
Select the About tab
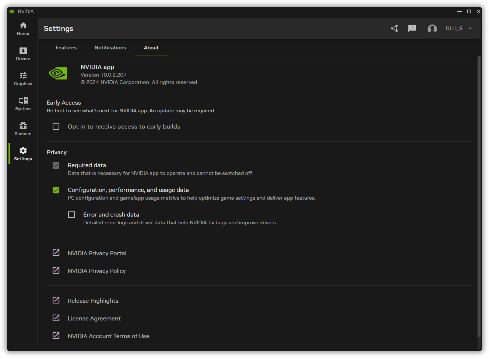click(x=151, y=48)
